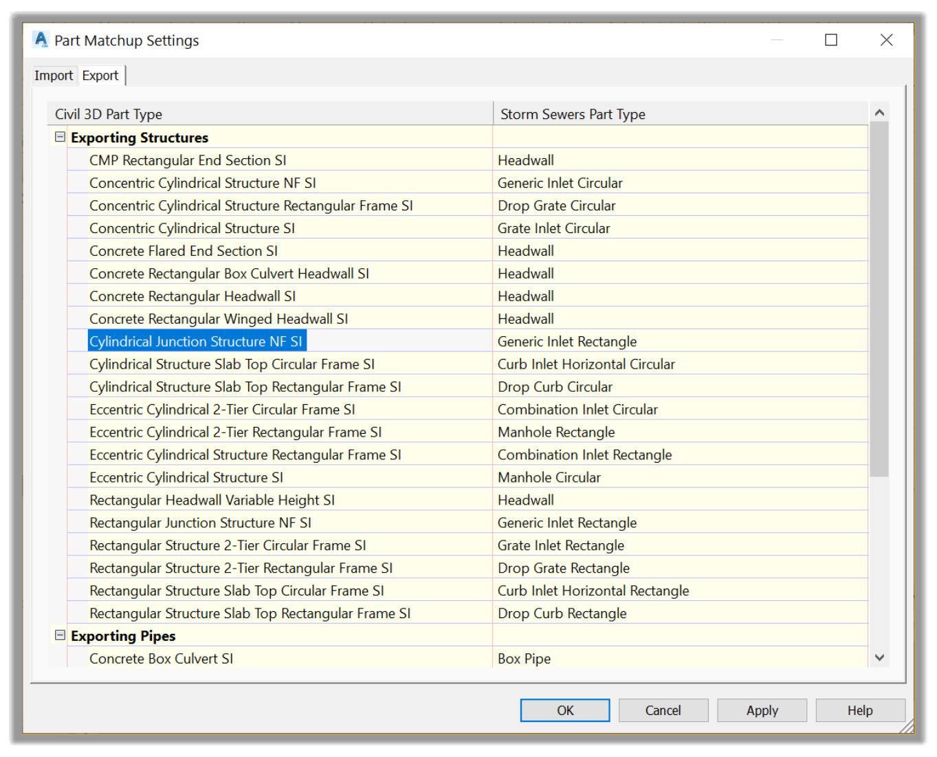Click the Grate Inlet Rectangle cell
This screenshot has width=937, height=757.
tap(681, 546)
